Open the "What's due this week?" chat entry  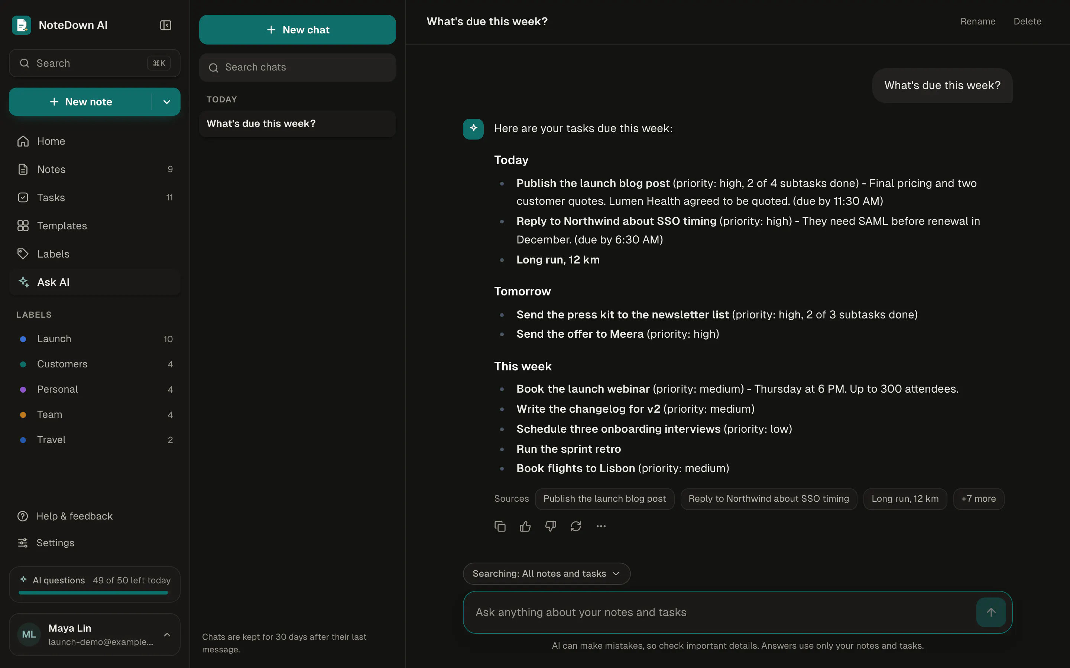tap(297, 124)
